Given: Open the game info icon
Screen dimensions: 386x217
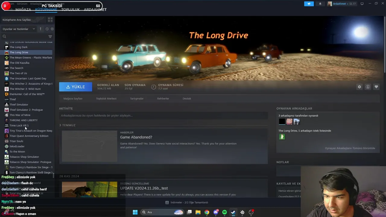Looking at the screenshot, I should tap(368, 87).
